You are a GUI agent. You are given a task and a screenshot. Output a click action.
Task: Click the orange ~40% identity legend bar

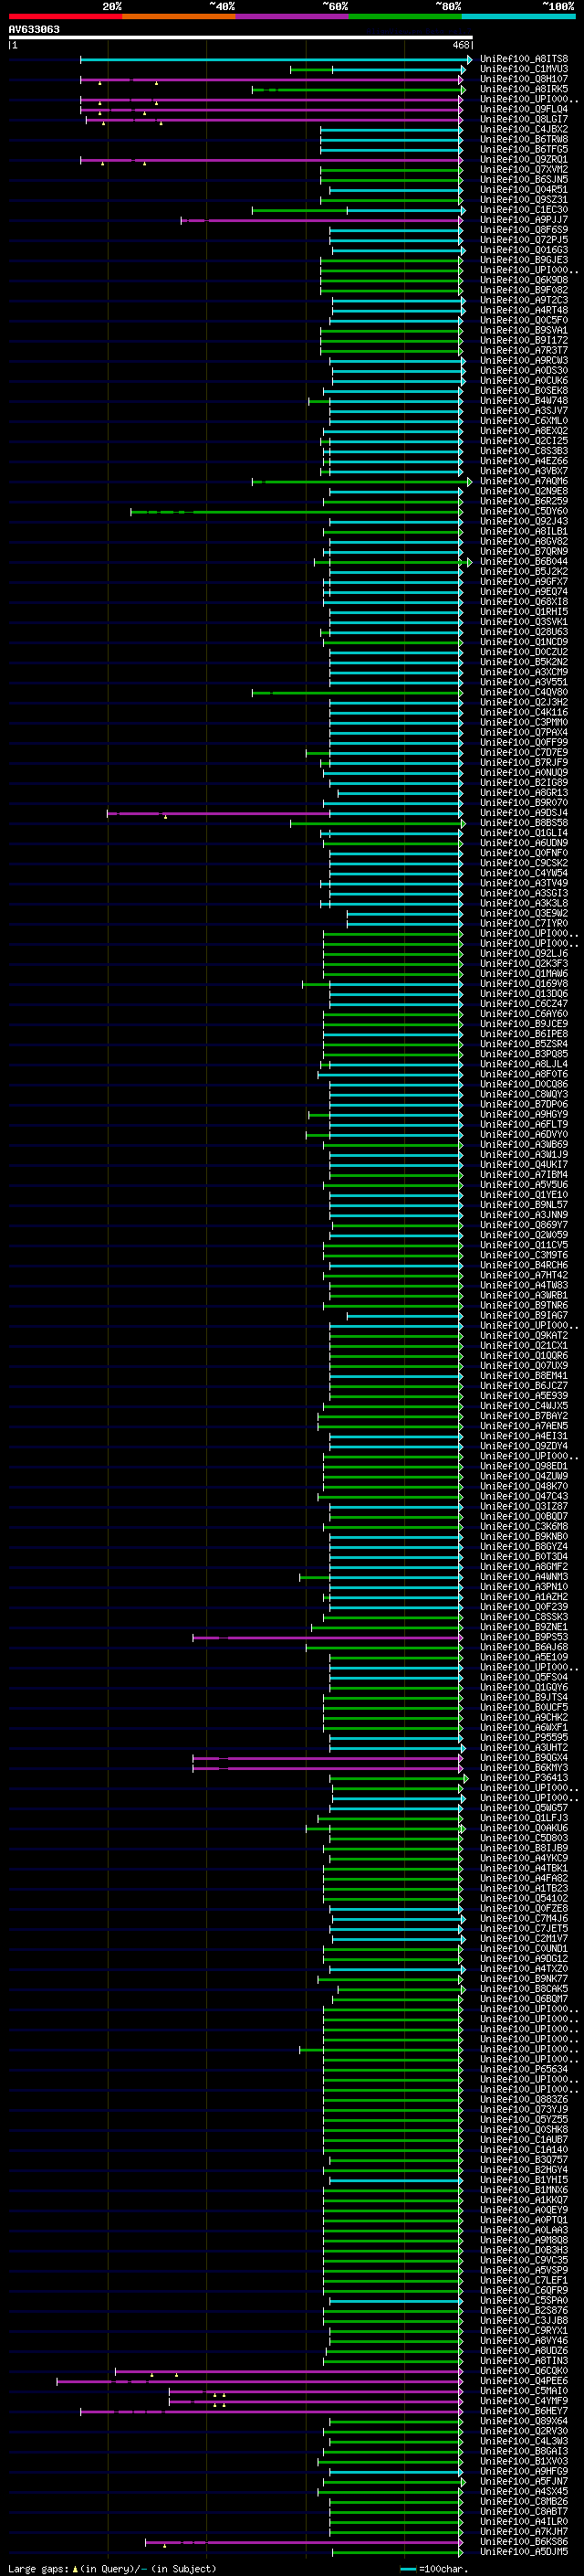[x=179, y=16]
